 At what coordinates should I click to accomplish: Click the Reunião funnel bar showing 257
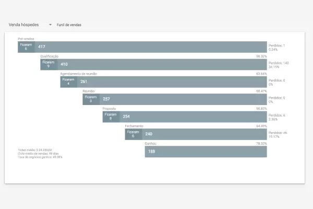click(x=183, y=99)
